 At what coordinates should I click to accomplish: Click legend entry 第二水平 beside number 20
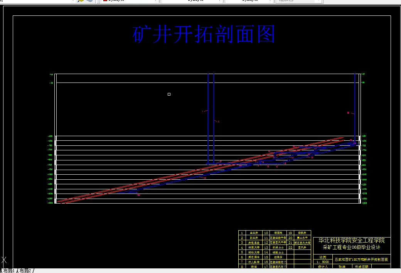[302, 238]
